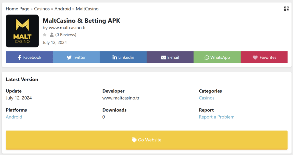Click the star rating icon

45,35
